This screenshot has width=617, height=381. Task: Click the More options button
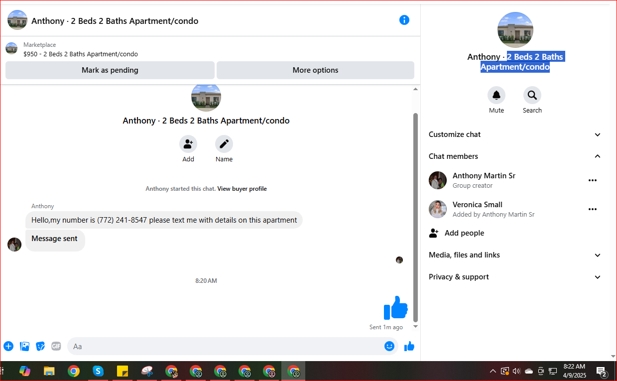tap(315, 70)
